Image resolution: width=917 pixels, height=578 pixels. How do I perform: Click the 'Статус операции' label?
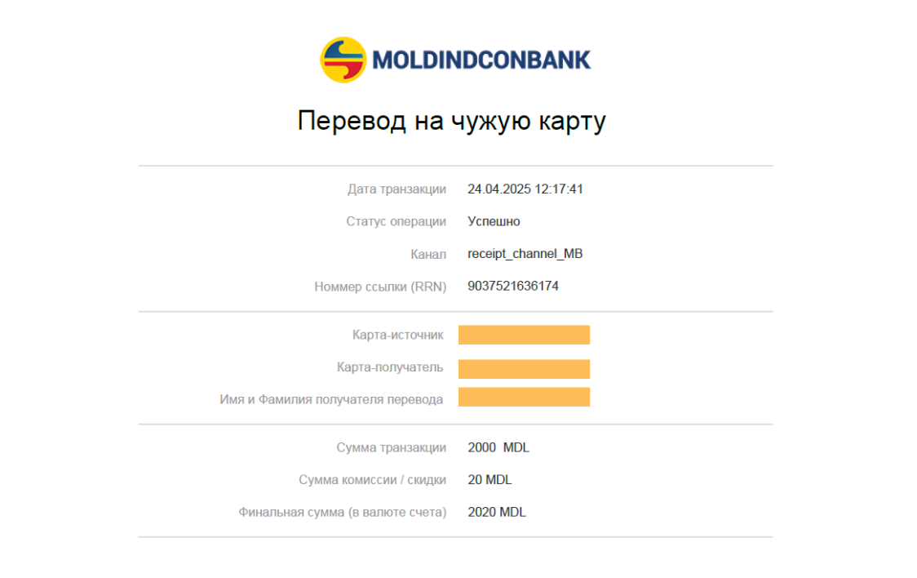396,221
